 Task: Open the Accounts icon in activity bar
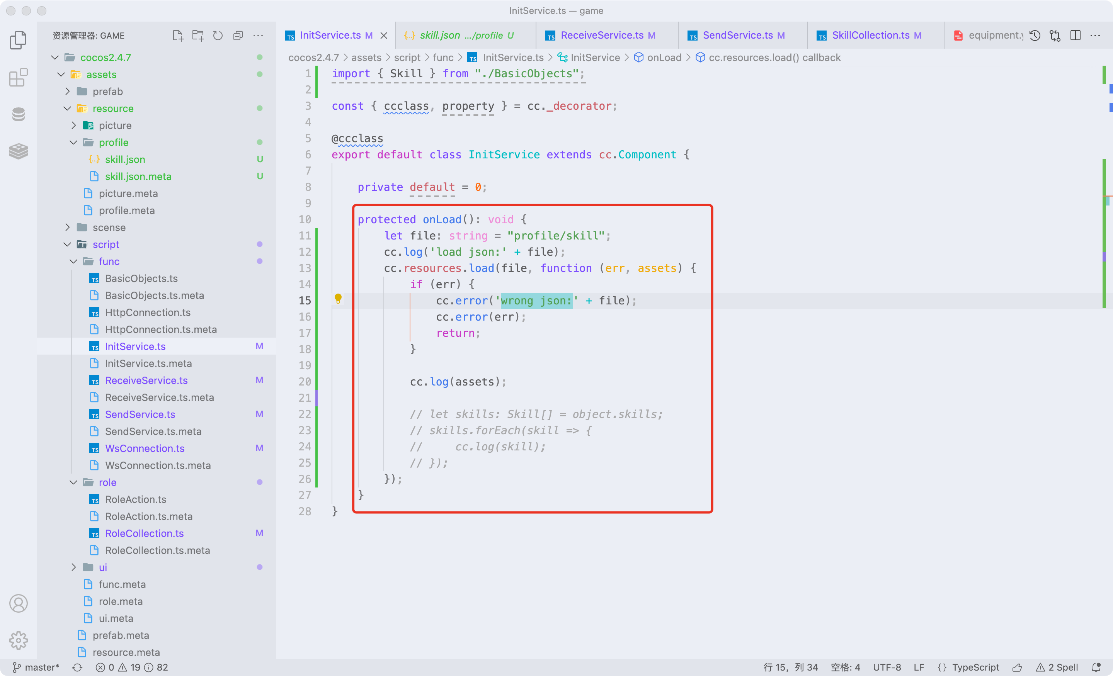(x=18, y=603)
